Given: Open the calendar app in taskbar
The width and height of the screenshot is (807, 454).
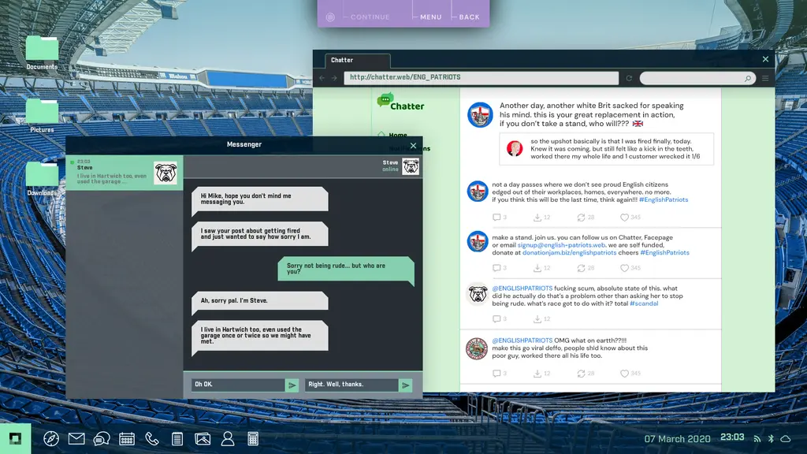Looking at the screenshot, I should click(127, 439).
